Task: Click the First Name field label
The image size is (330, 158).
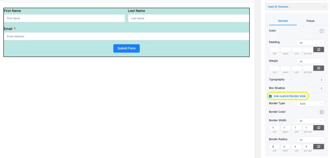Action: point(13,11)
